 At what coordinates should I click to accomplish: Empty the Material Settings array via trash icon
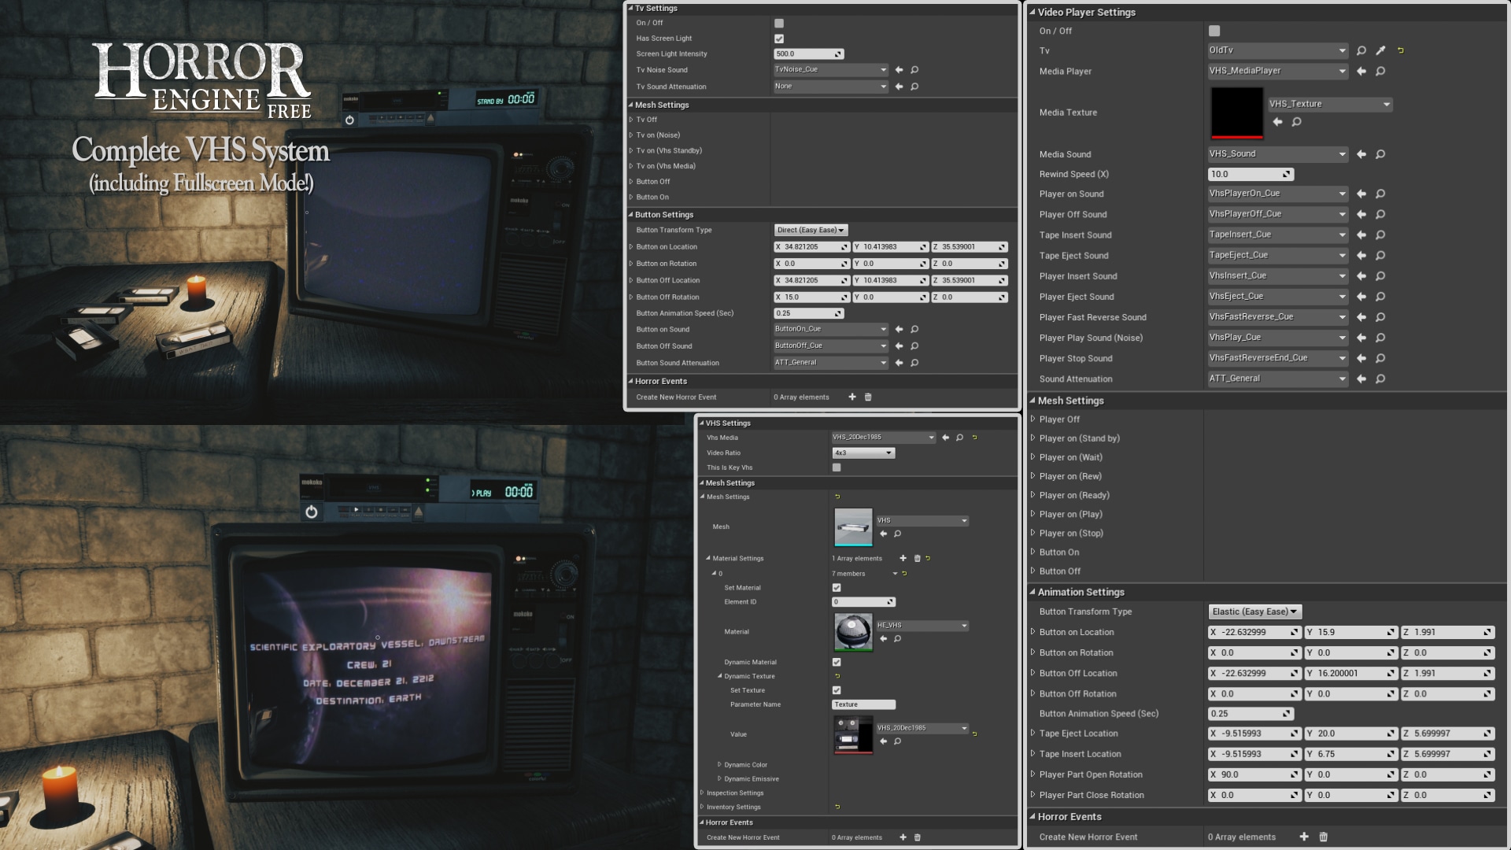pos(916,558)
